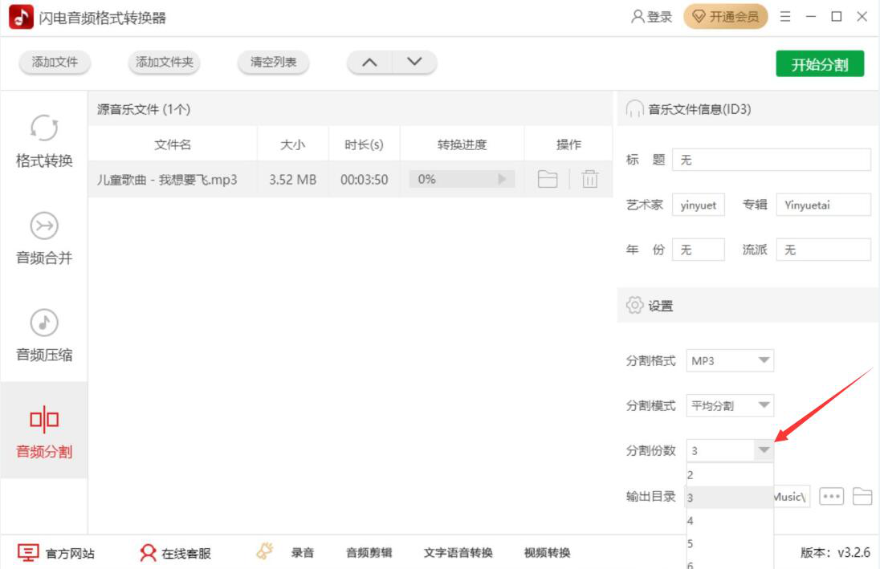Browse output directory with the three-dots button
This screenshot has height=569, width=880.
coord(831,496)
